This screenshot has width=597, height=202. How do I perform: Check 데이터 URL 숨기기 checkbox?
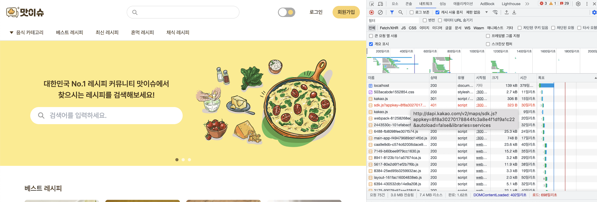(x=440, y=20)
